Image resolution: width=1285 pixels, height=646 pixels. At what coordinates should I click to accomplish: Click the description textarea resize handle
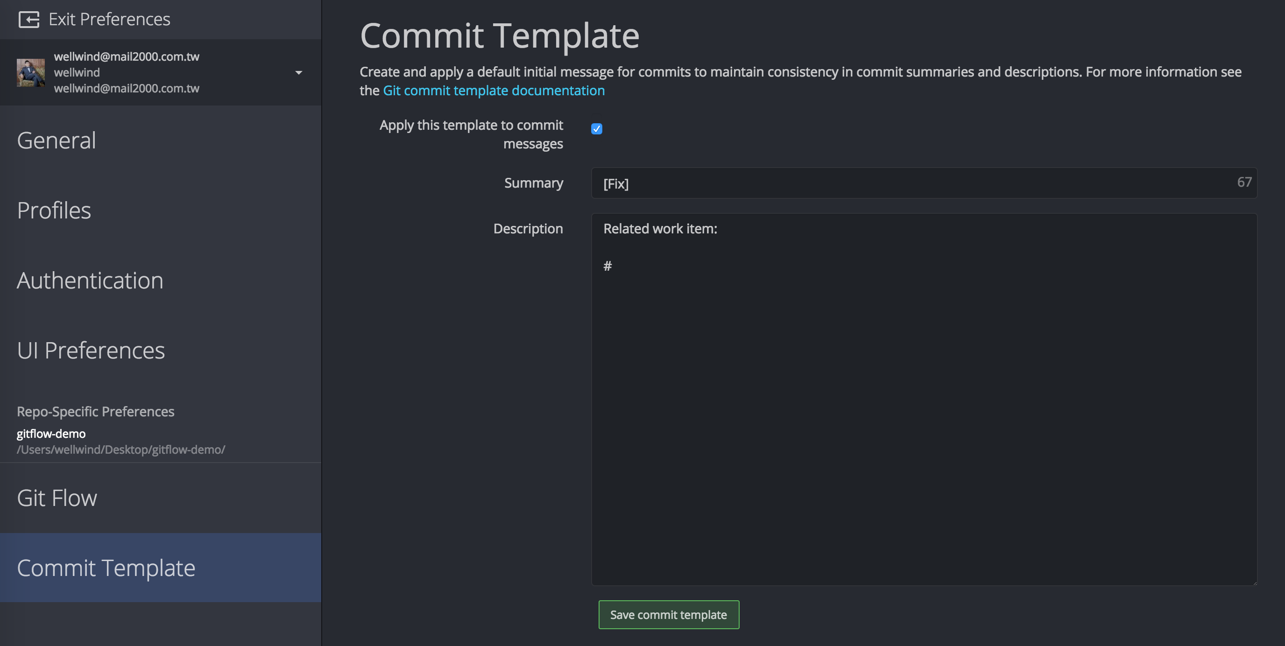click(x=1254, y=582)
